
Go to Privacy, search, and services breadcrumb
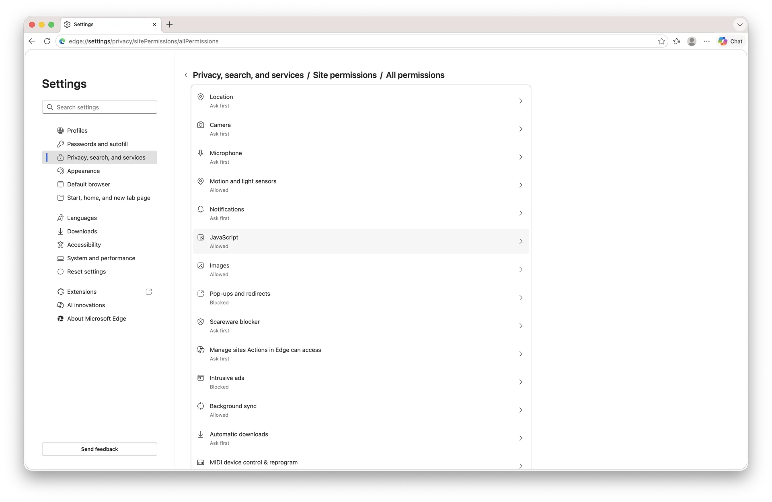(248, 75)
